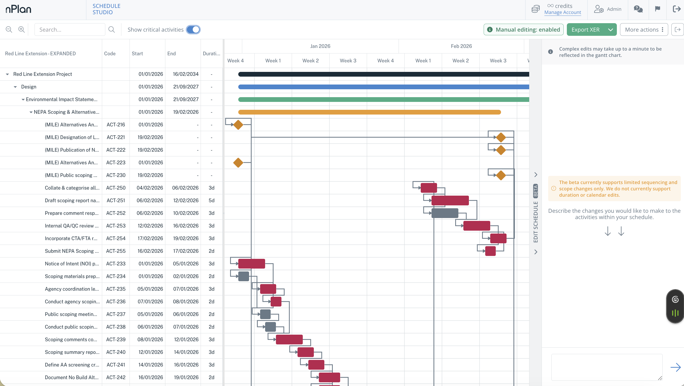Click ACT-239 red gantt bar
The image size is (684, 386).
289,340
